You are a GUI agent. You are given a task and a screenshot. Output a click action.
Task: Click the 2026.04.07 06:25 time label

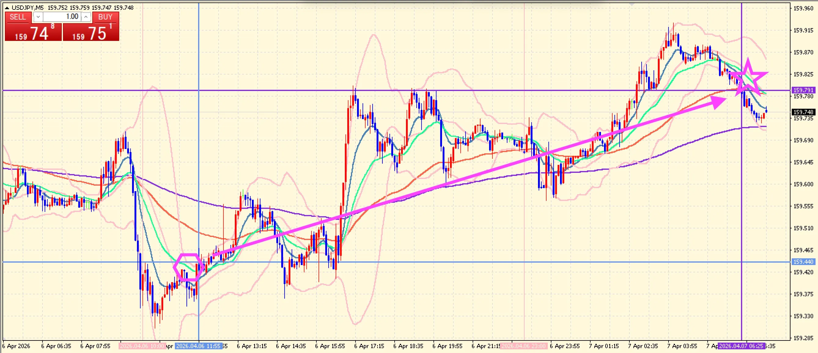pos(741,346)
